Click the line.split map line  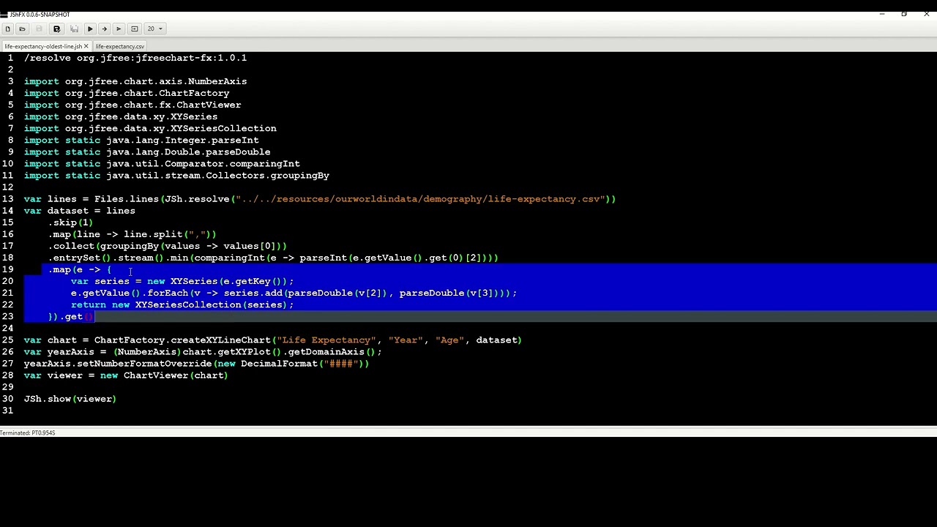(132, 234)
